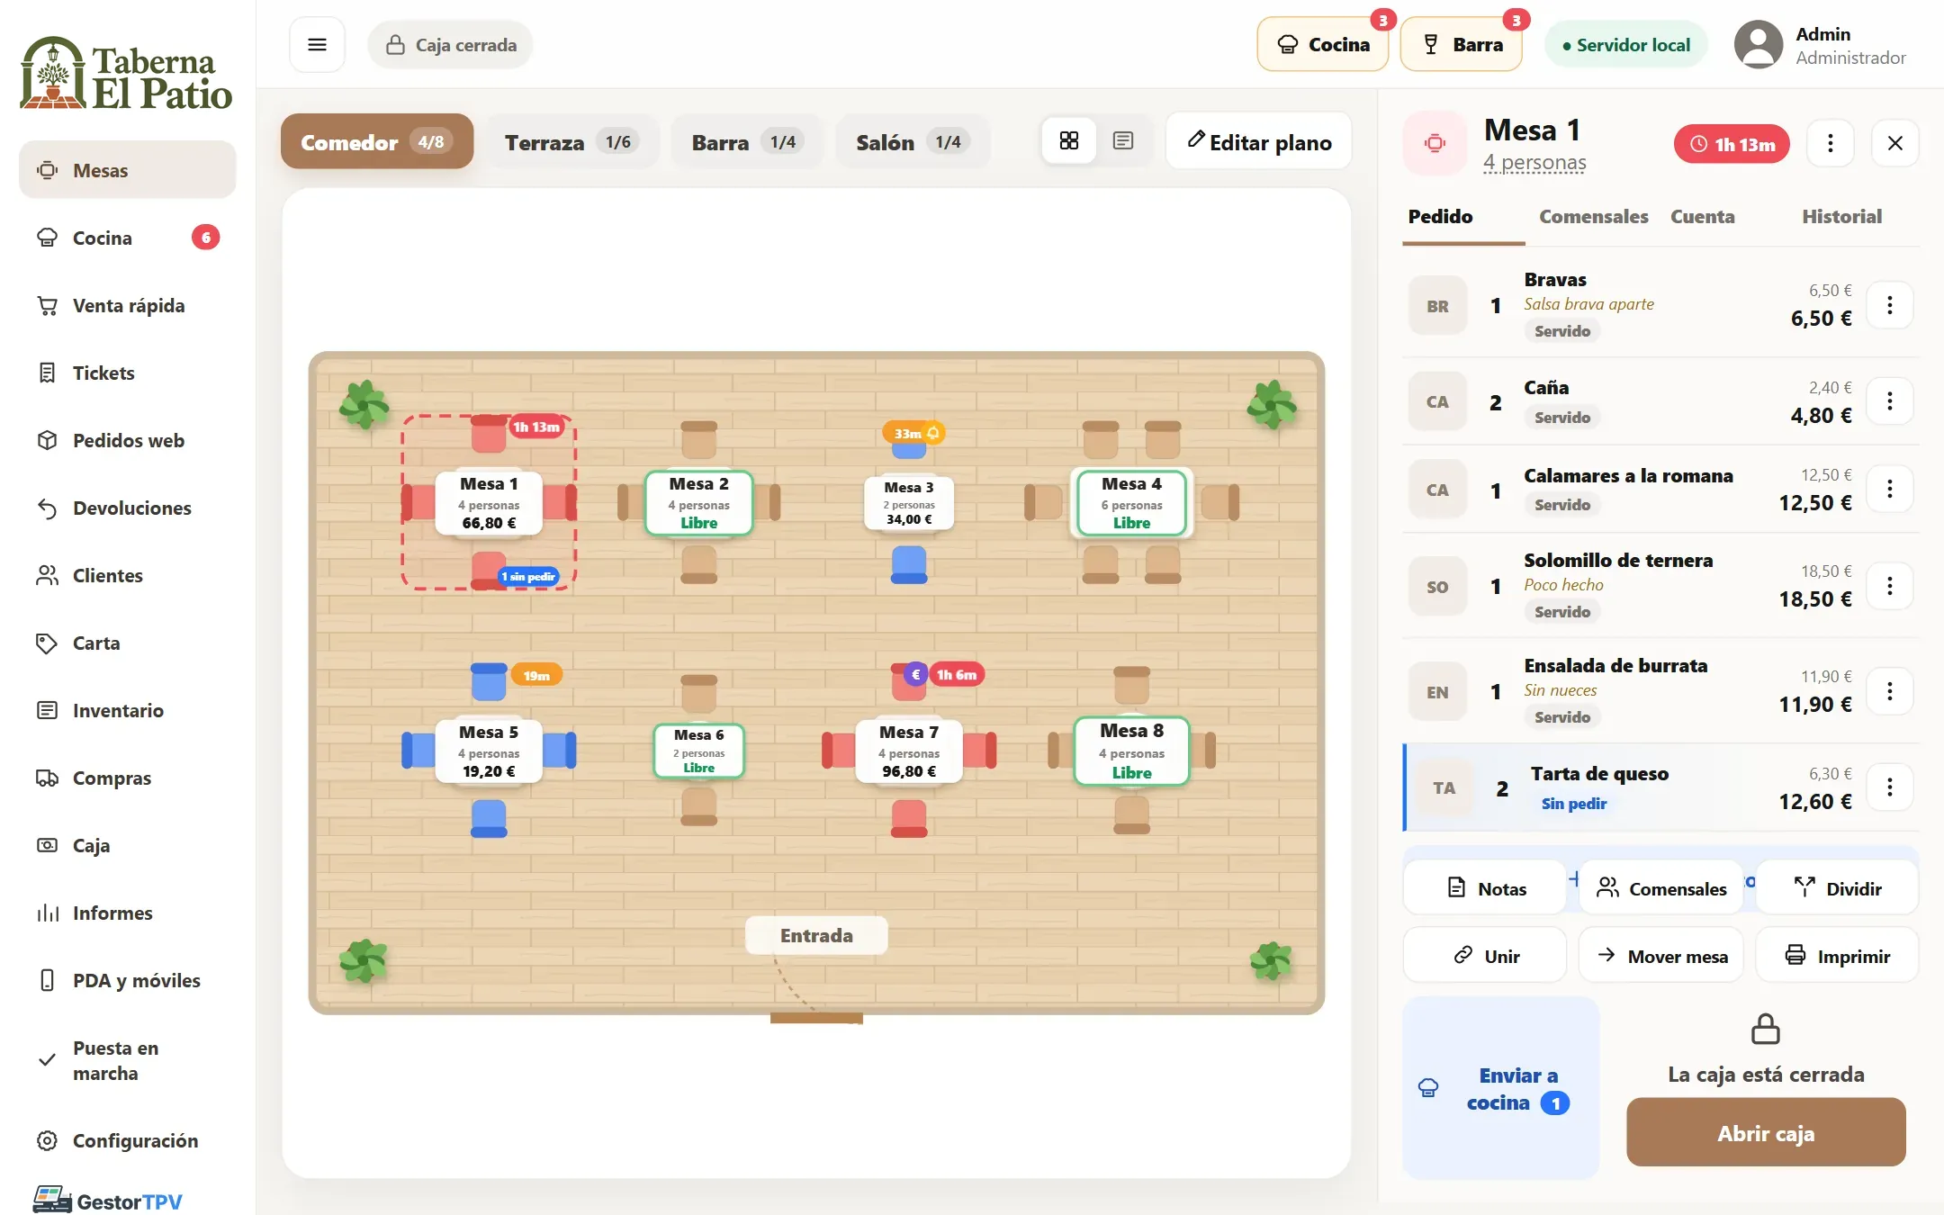
Task: Go to Tickets in sidebar
Action: pyautogui.click(x=128, y=373)
